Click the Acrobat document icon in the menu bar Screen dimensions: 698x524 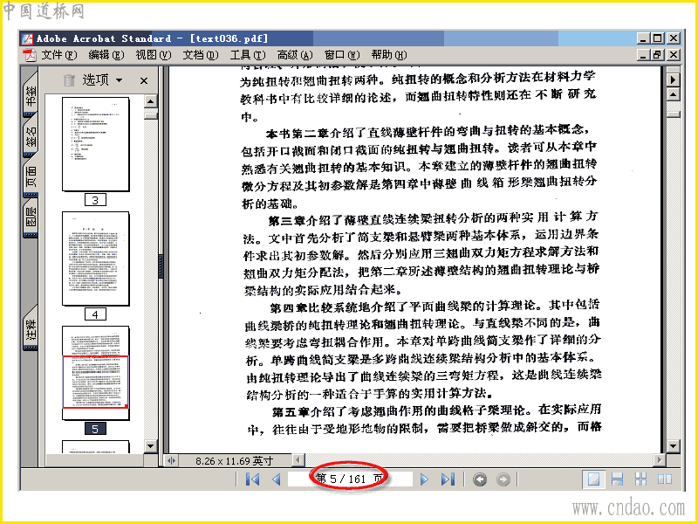(x=30, y=55)
